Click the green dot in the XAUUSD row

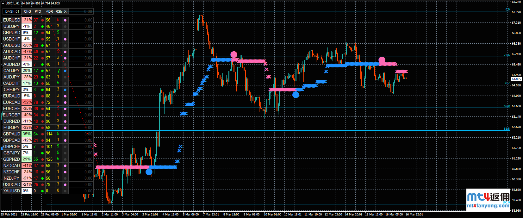(x=42, y=191)
